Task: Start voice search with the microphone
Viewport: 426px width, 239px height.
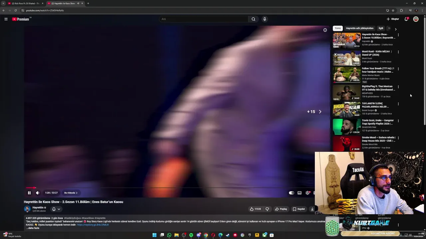Action: point(265,19)
